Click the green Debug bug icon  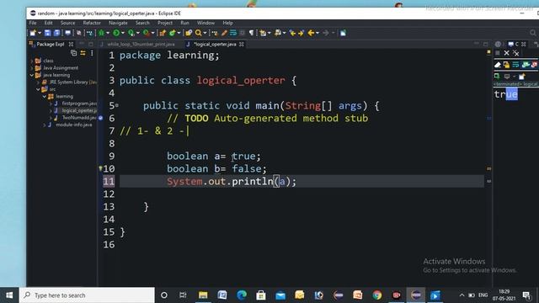[101, 33]
